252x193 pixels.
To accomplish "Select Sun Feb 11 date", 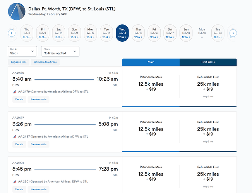I will point(74,33).
